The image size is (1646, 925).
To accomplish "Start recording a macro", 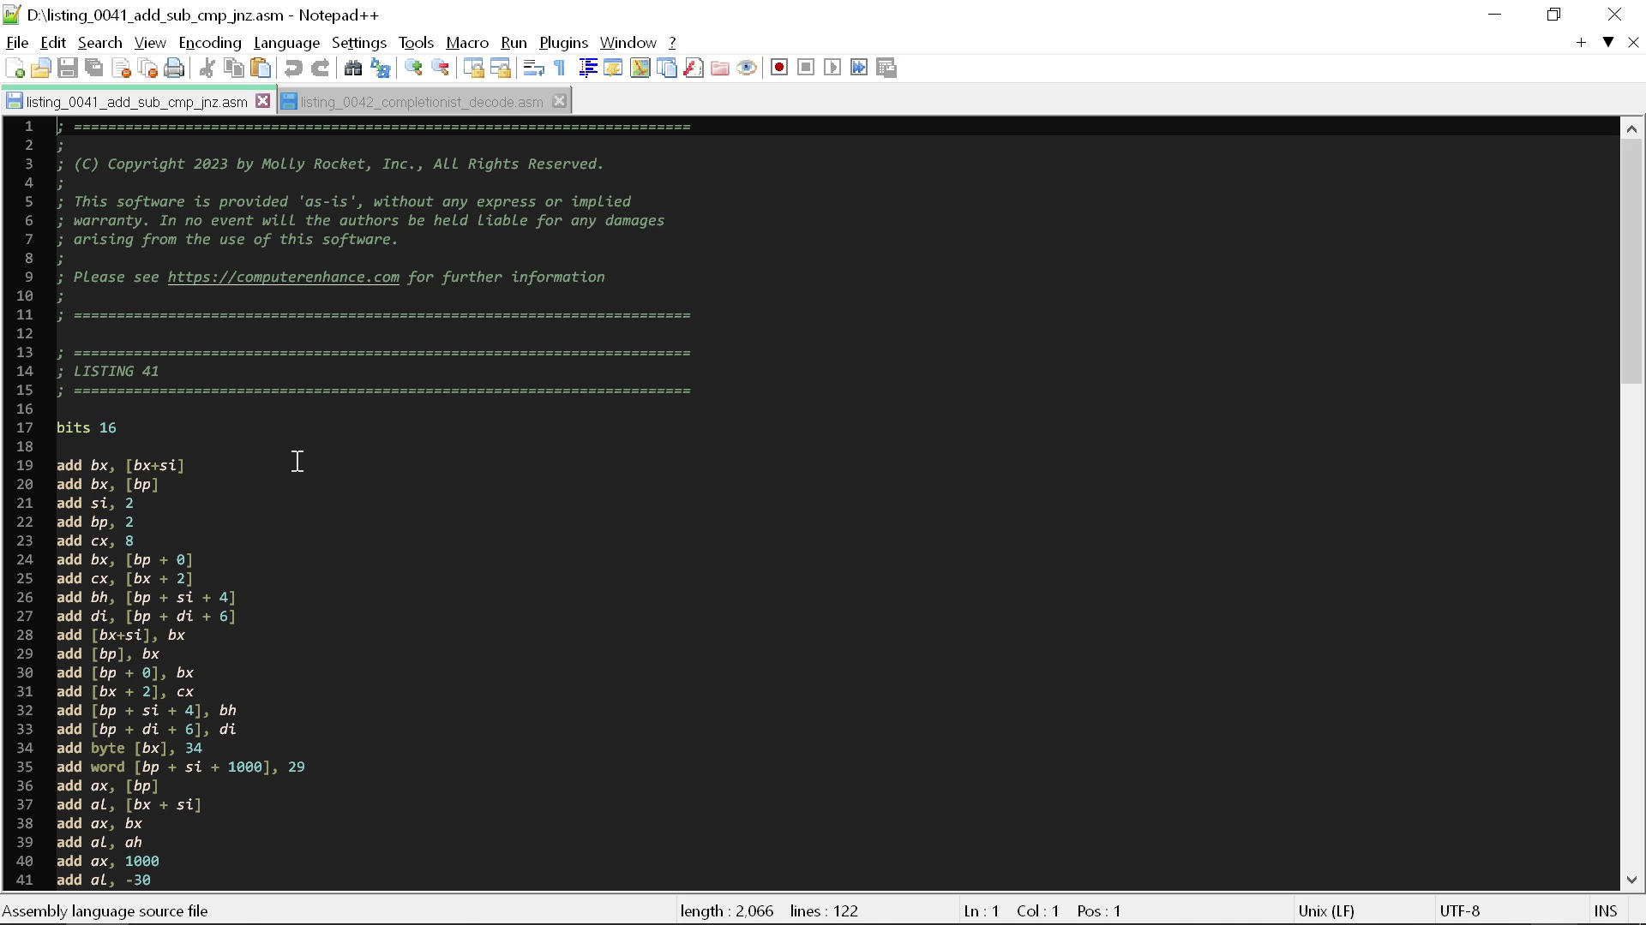I will pos(779,68).
